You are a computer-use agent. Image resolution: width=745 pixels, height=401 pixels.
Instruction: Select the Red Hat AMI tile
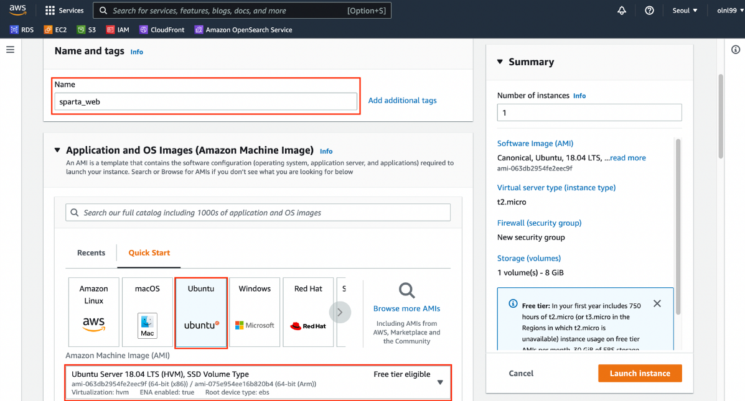pyautogui.click(x=308, y=311)
